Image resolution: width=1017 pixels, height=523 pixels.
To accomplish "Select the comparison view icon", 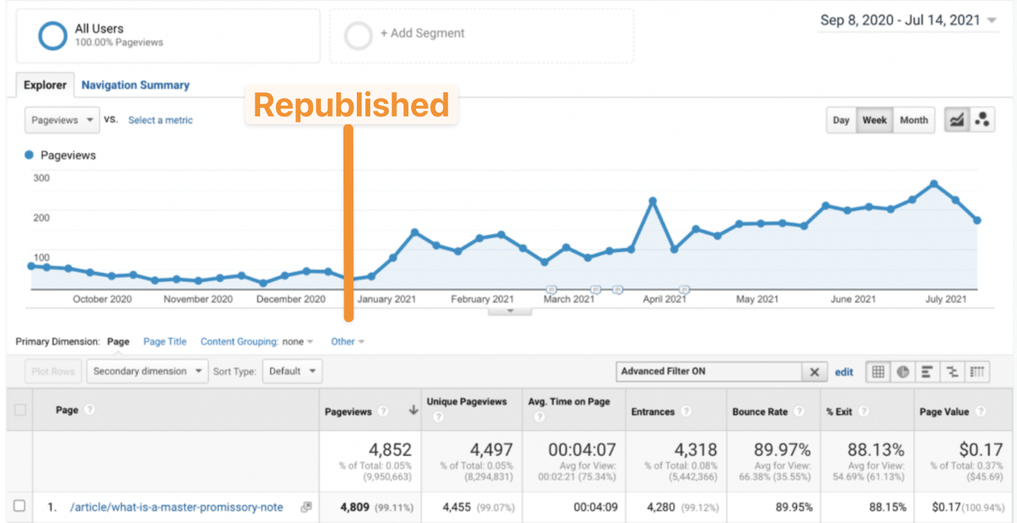I will point(952,371).
